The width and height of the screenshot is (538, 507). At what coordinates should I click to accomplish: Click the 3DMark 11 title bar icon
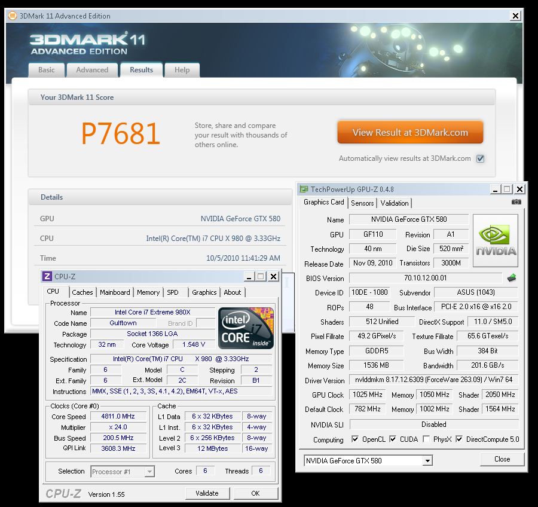coord(13,16)
